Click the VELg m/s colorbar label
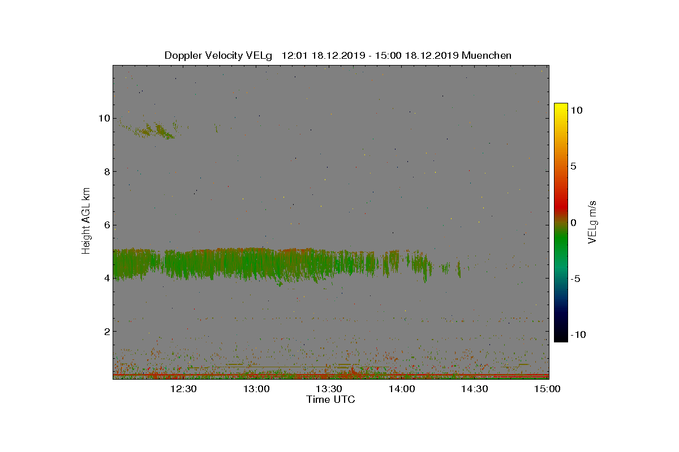This screenshot has width=679, height=452. click(592, 221)
